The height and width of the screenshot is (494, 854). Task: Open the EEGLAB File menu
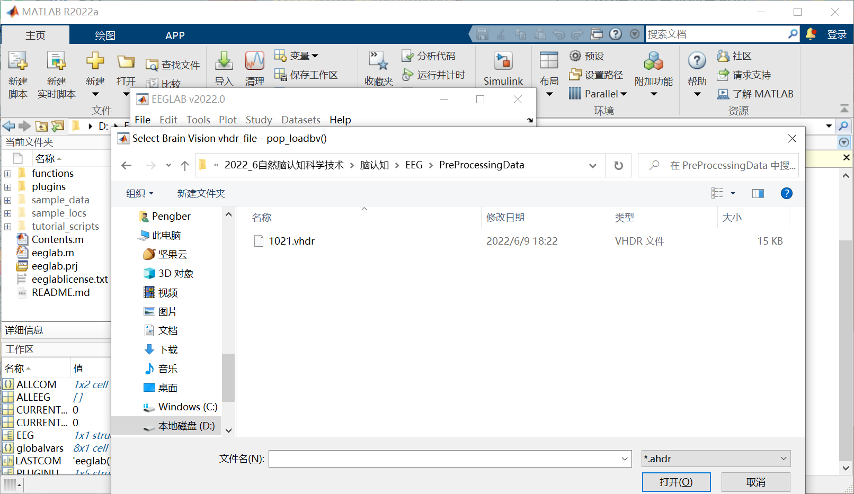click(143, 120)
